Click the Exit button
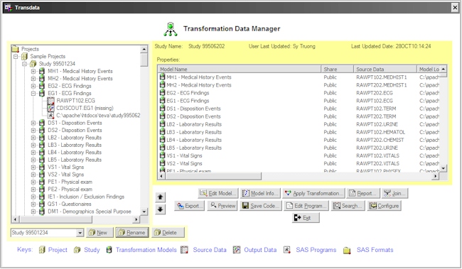 click(306, 218)
